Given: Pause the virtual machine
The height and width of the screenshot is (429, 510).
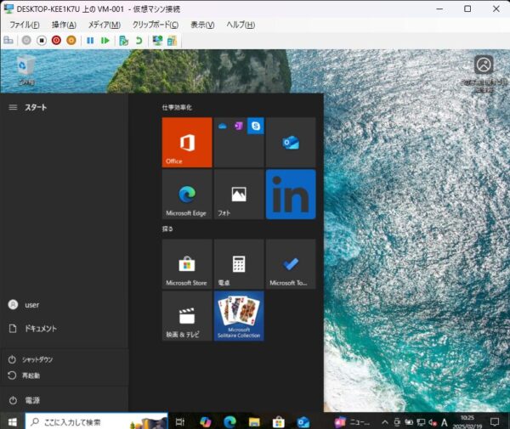Looking at the screenshot, I should [90, 40].
